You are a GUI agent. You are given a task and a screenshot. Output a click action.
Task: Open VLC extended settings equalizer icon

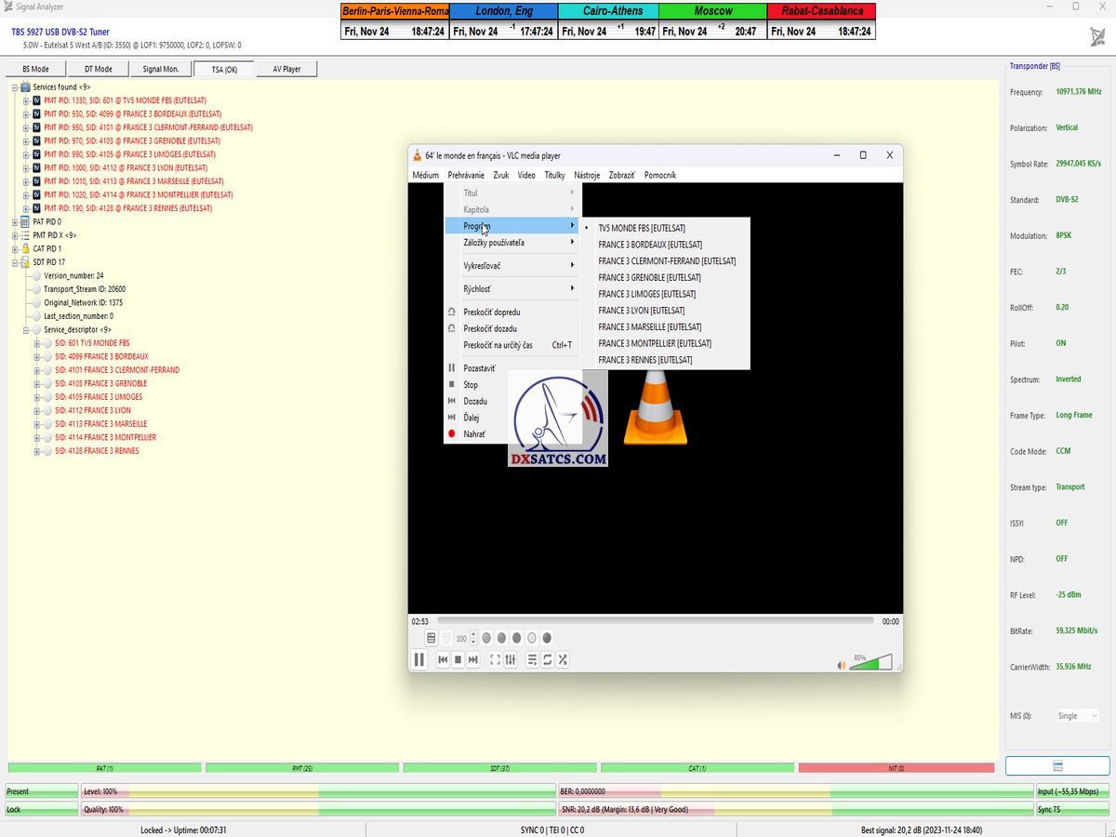tap(511, 659)
